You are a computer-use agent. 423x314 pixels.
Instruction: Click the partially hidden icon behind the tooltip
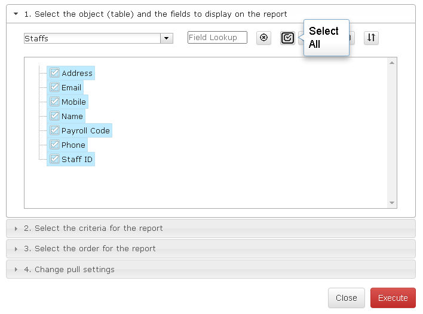351,38
